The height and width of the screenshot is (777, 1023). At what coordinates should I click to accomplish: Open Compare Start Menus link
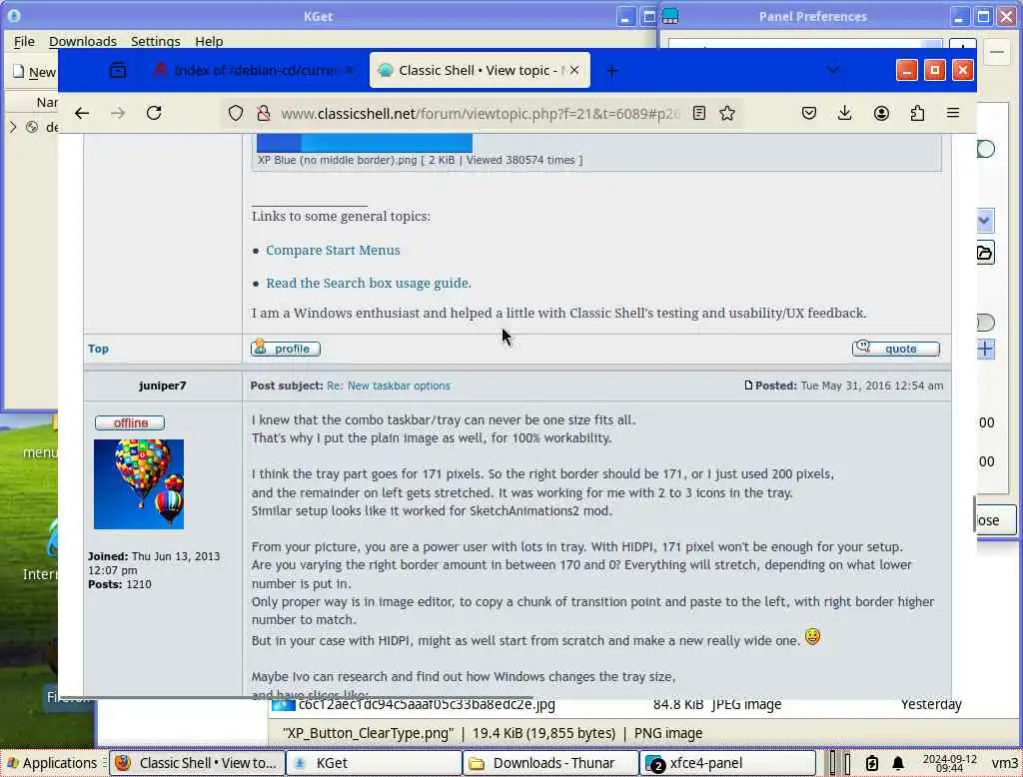(333, 250)
